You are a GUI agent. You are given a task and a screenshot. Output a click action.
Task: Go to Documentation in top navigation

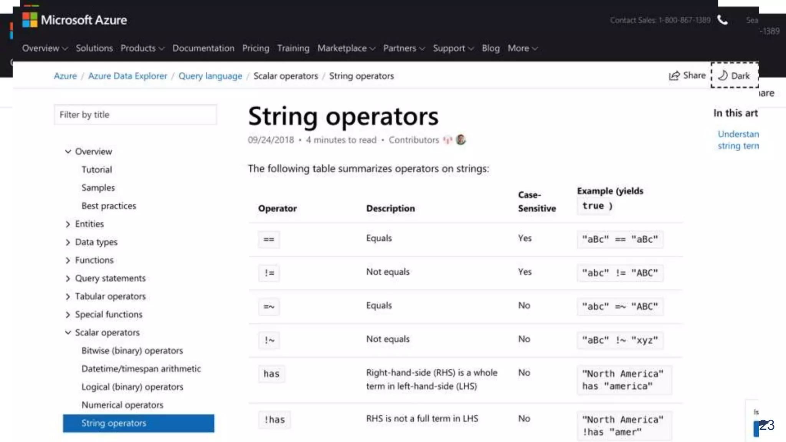pos(203,48)
